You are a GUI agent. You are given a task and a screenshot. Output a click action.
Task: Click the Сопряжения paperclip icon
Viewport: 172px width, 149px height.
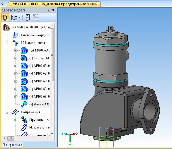pyautogui.click(x=15, y=112)
